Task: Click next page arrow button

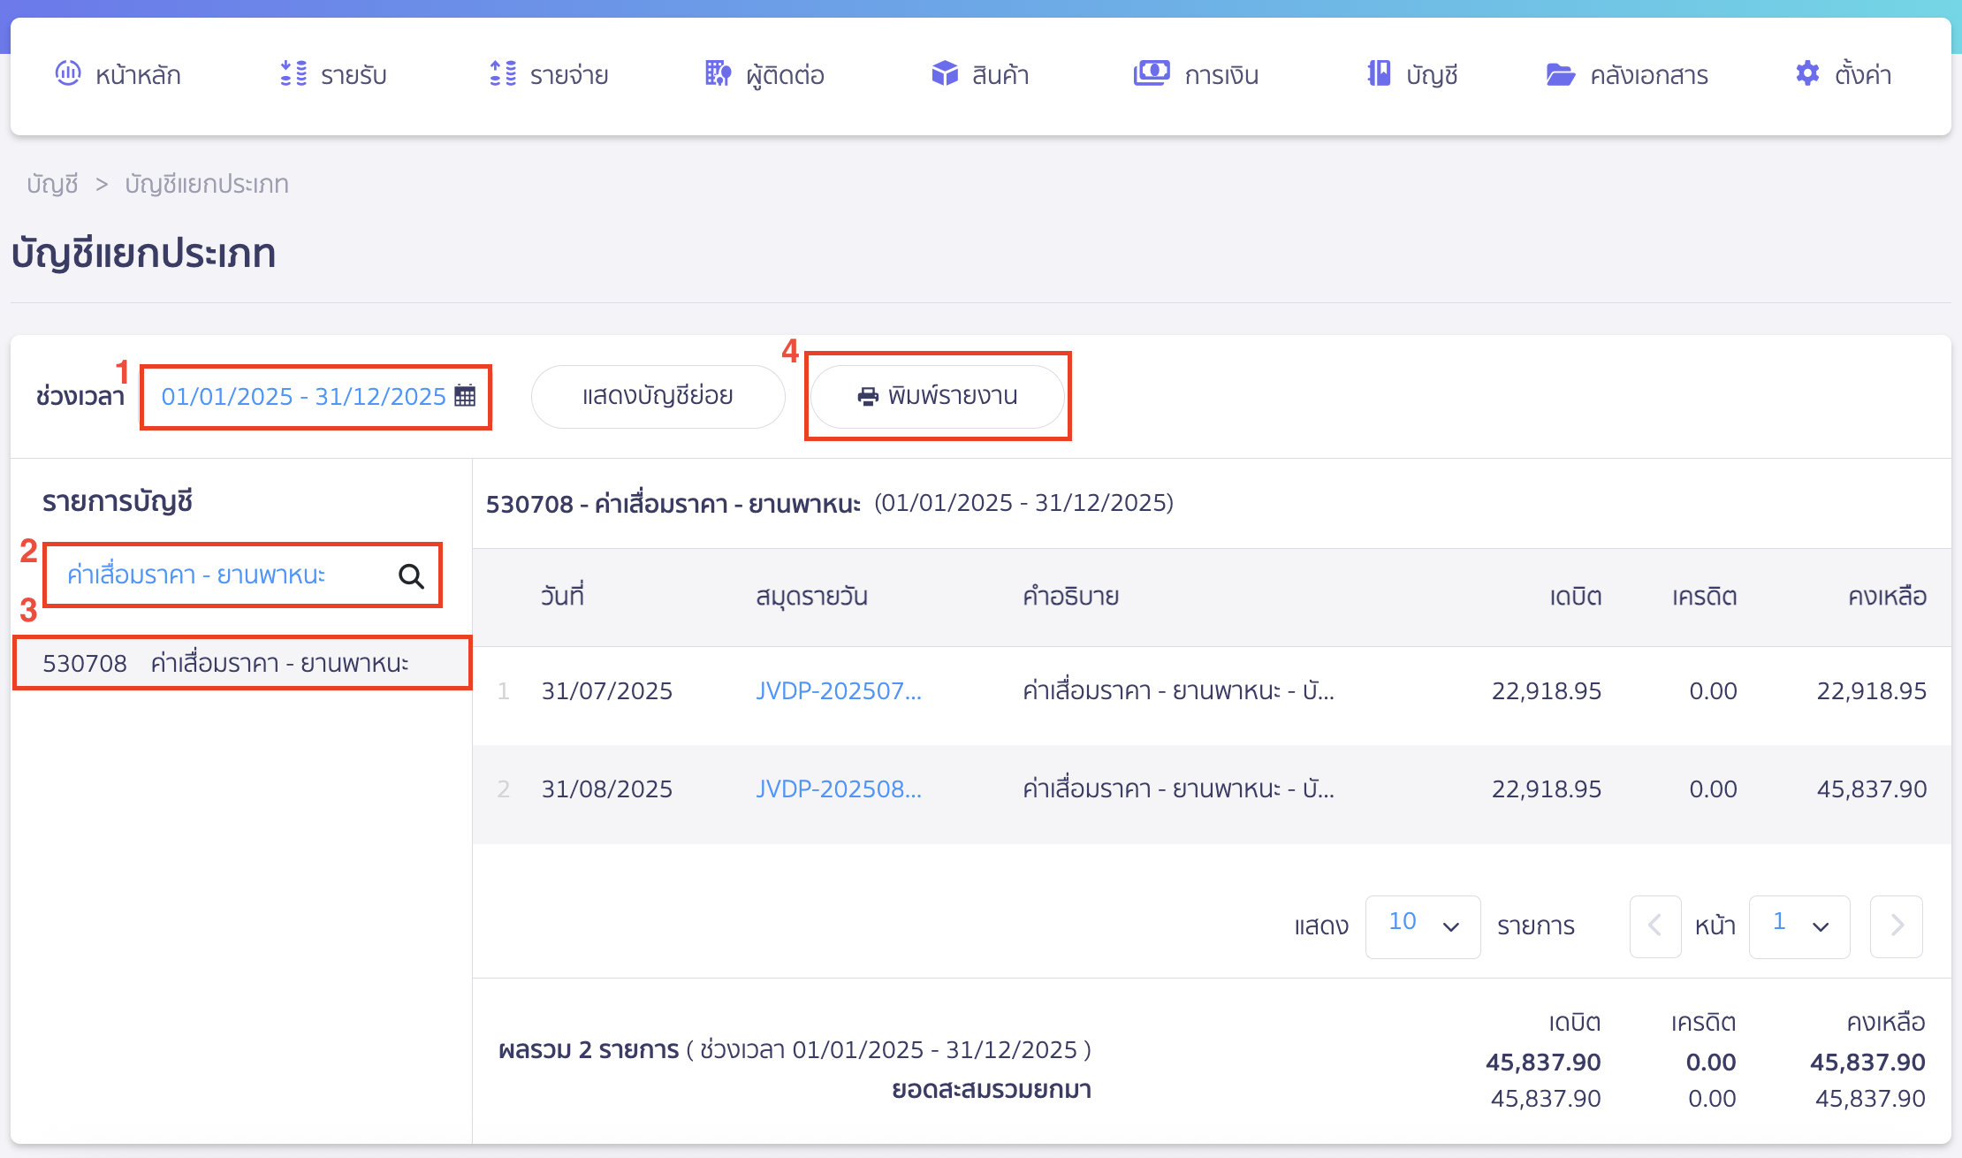Action: click(x=1896, y=926)
